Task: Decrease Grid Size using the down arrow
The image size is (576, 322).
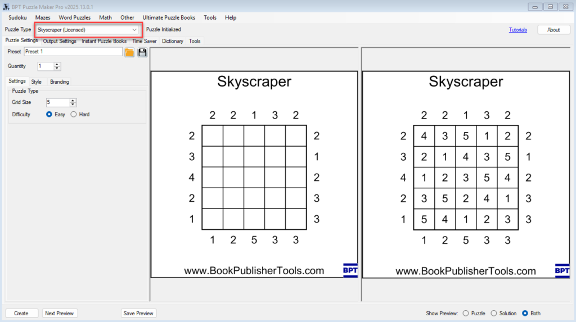Action: [x=73, y=105]
